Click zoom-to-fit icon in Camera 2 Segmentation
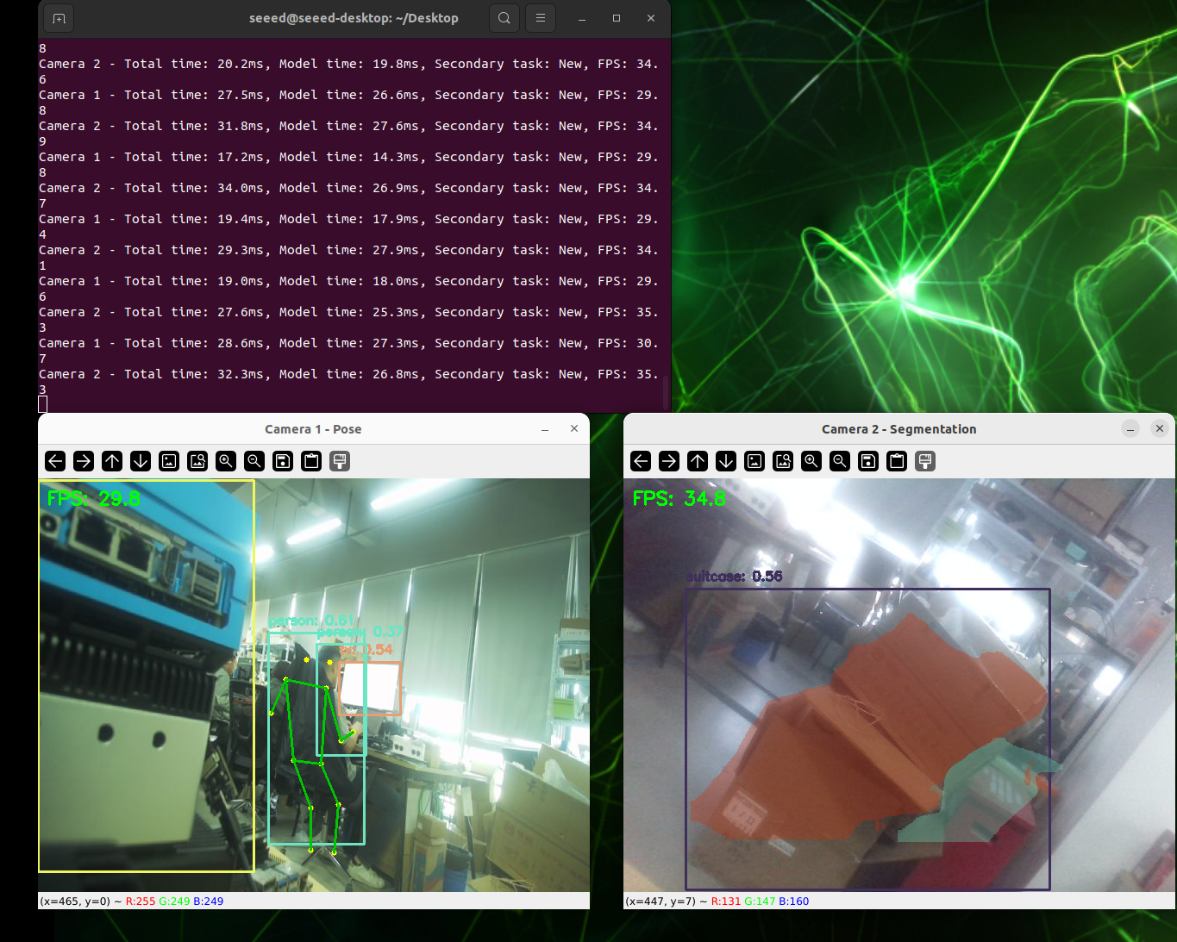Screen dimensions: 1177x942 [x=783, y=461]
